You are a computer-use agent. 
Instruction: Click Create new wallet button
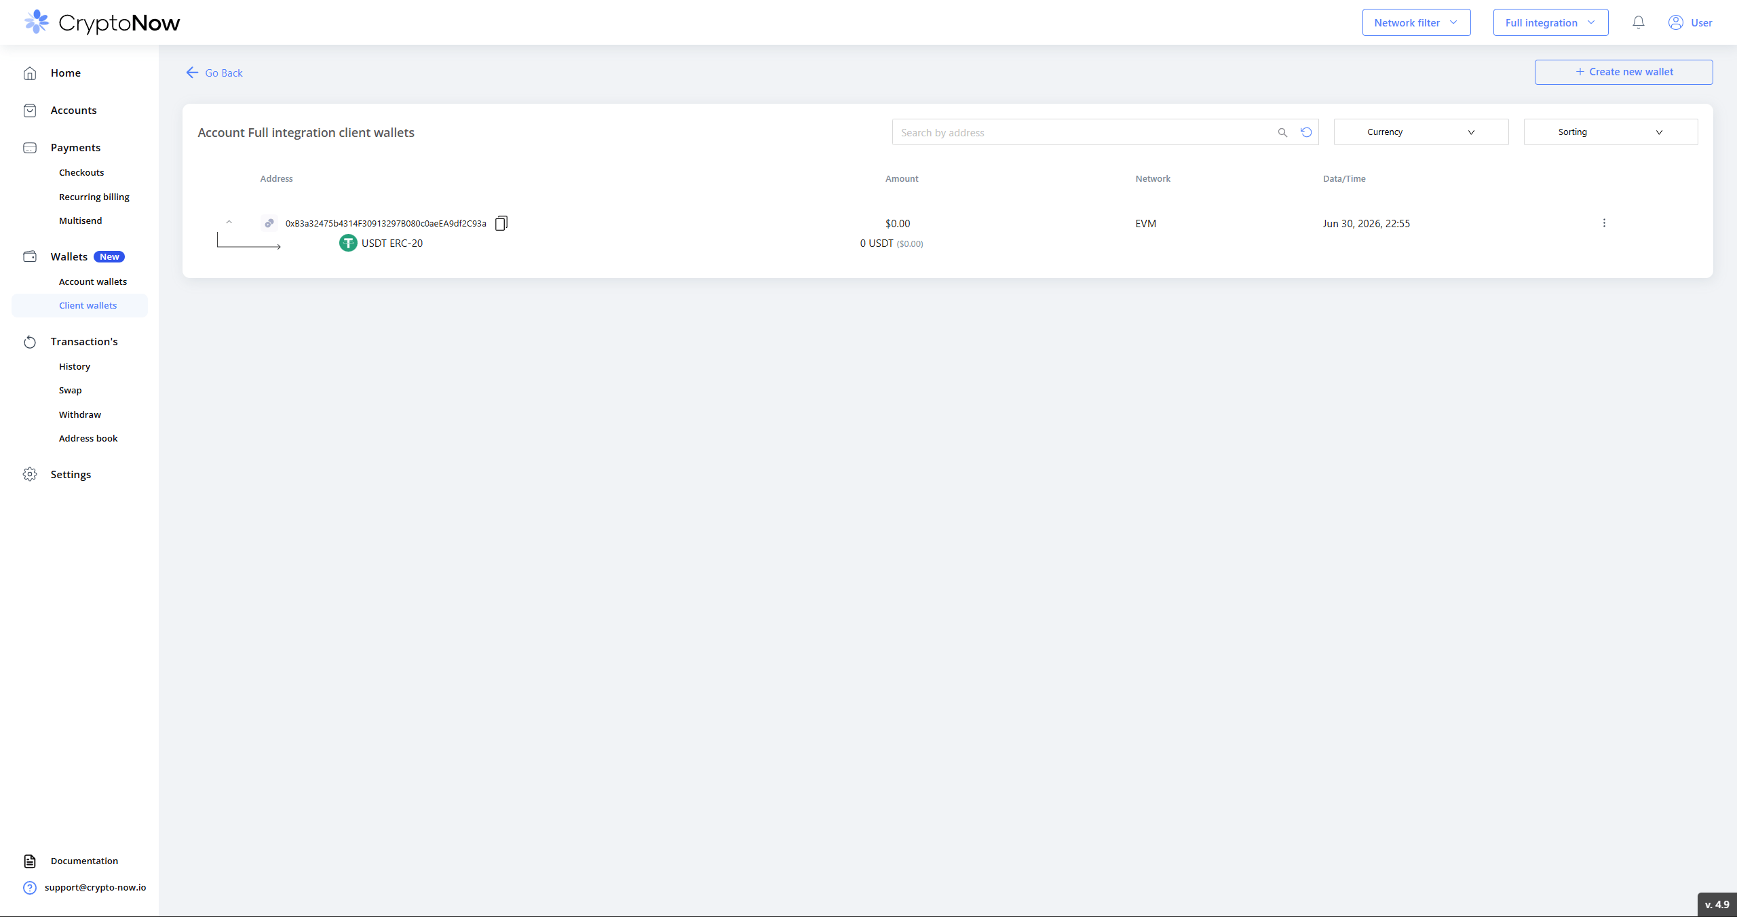(1624, 72)
